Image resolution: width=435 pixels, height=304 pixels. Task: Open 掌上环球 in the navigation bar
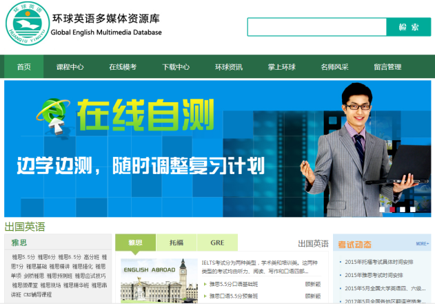(281, 67)
